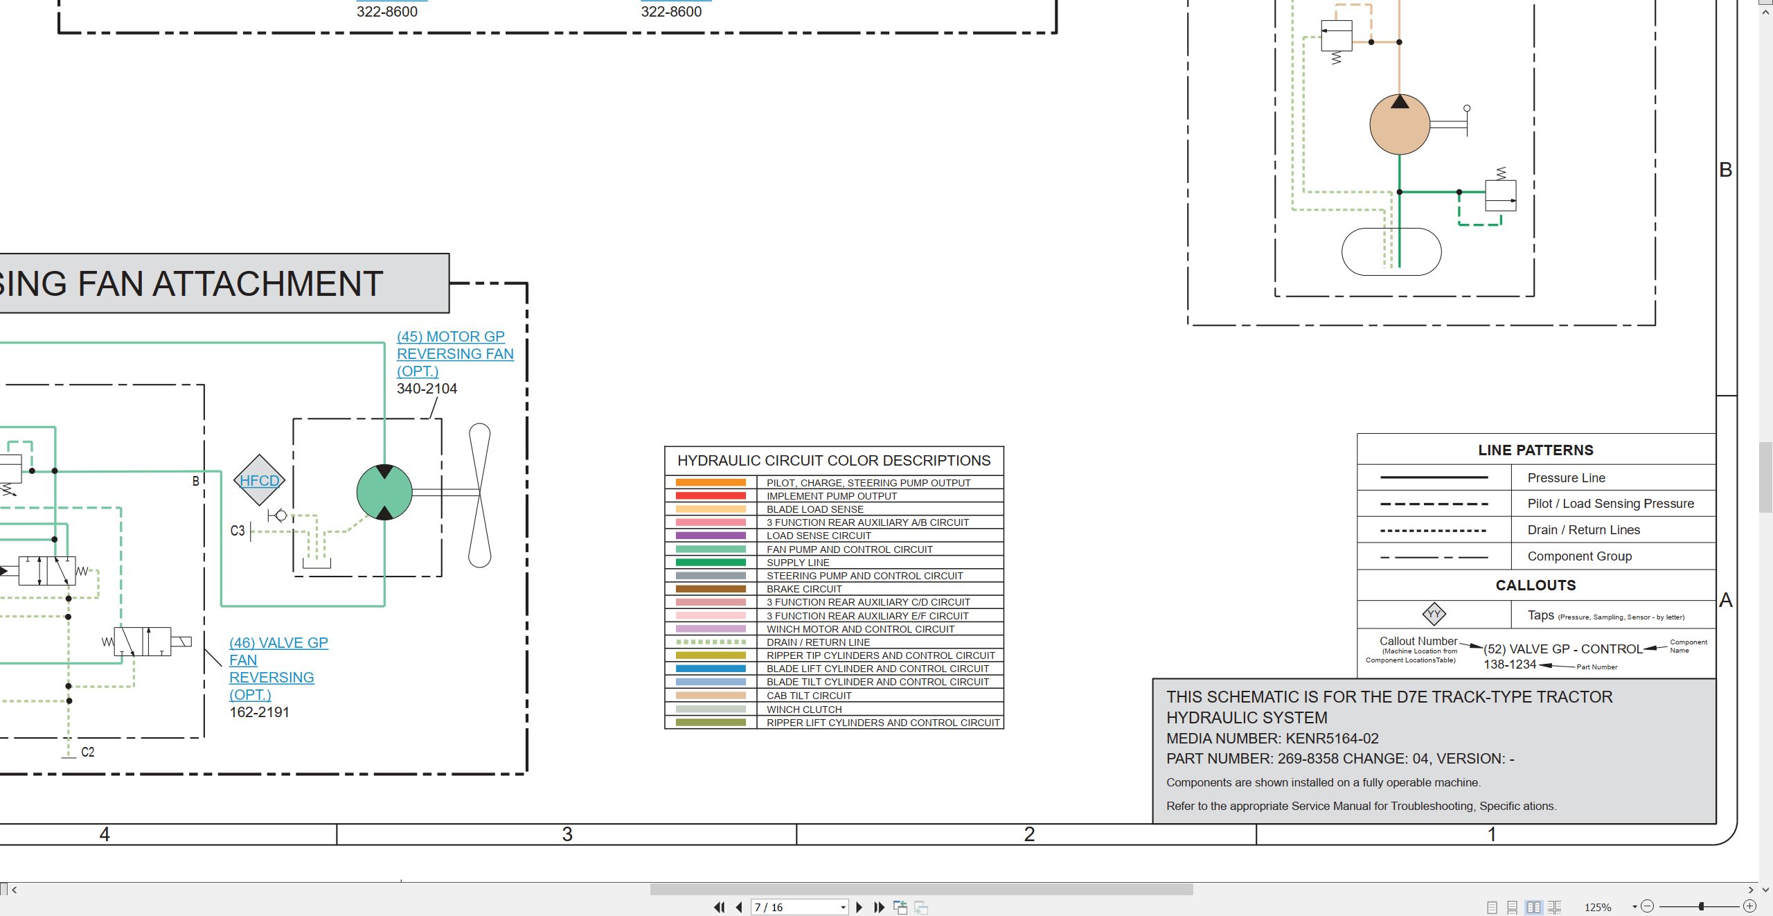The width and height of the screenshot is (1773, 916).
Task: Switch to single page view mode
Action: 1492,907
